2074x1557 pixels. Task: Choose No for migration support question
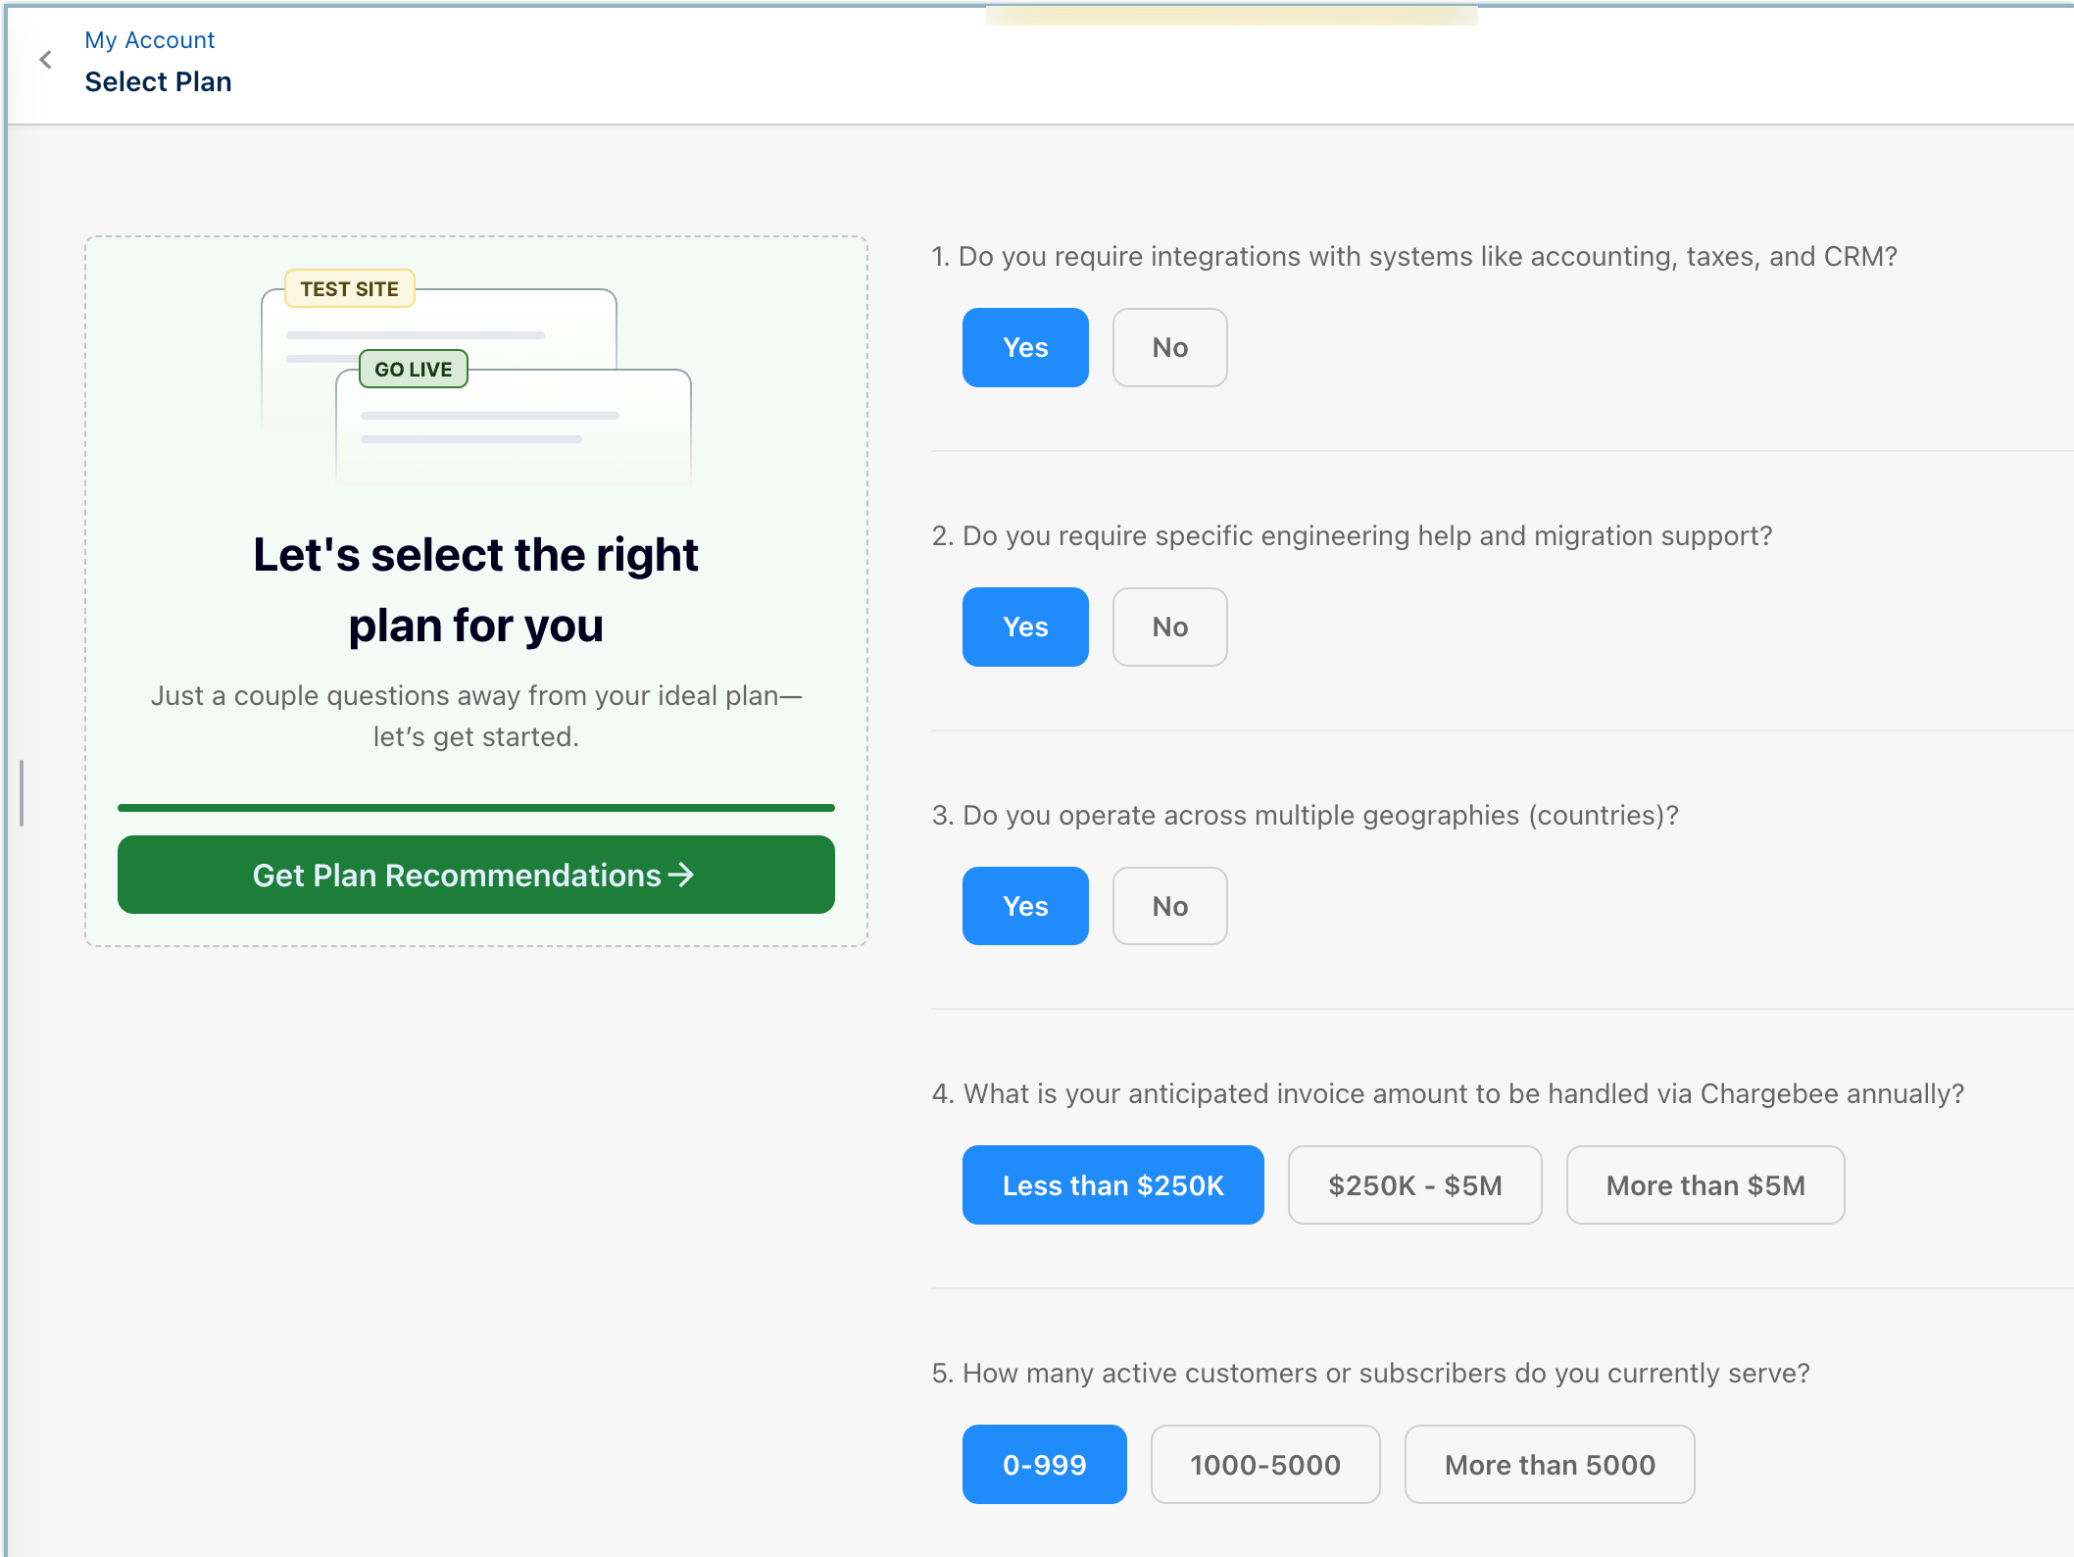tap(1169, 628)
